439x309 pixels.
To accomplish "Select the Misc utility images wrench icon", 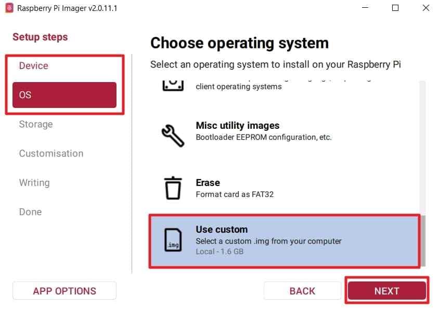I will coord(173,136).
